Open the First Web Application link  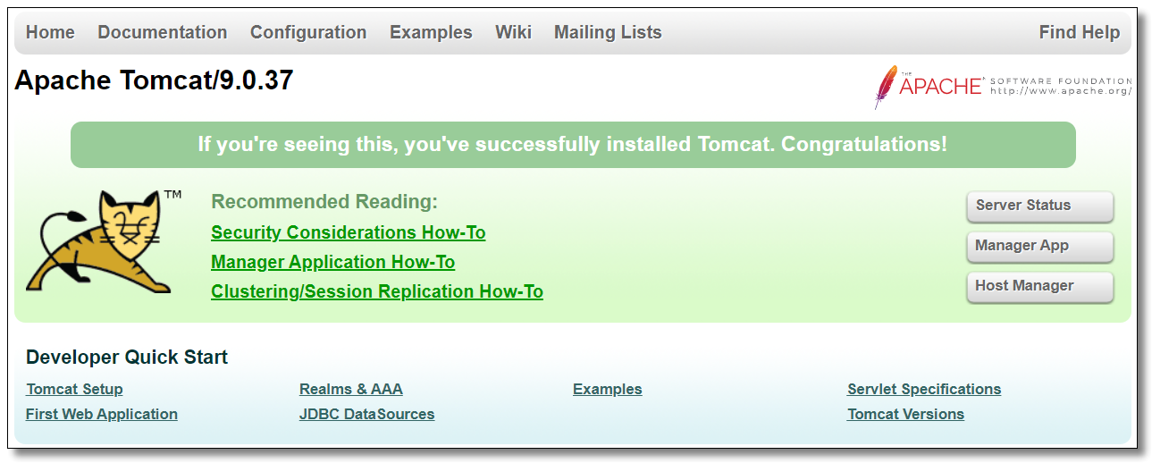(x=101, y=414)
